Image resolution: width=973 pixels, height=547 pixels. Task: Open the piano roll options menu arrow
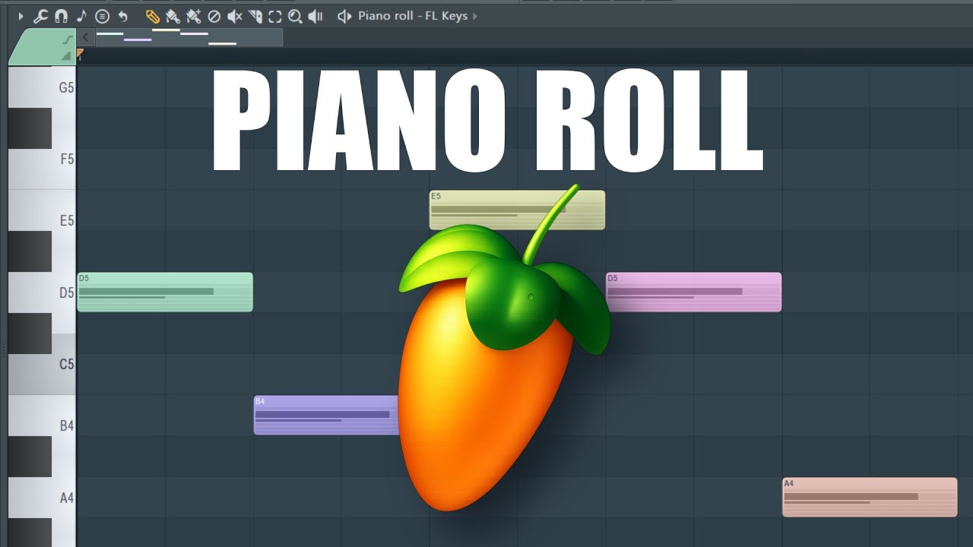point(21,16)
